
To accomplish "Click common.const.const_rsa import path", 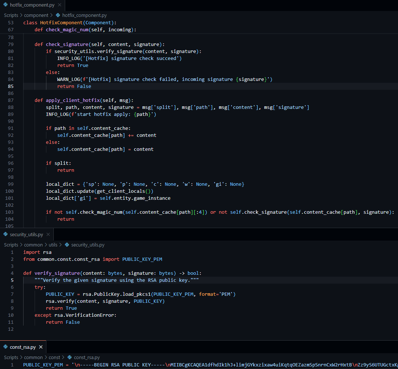I will click(68, 259).
